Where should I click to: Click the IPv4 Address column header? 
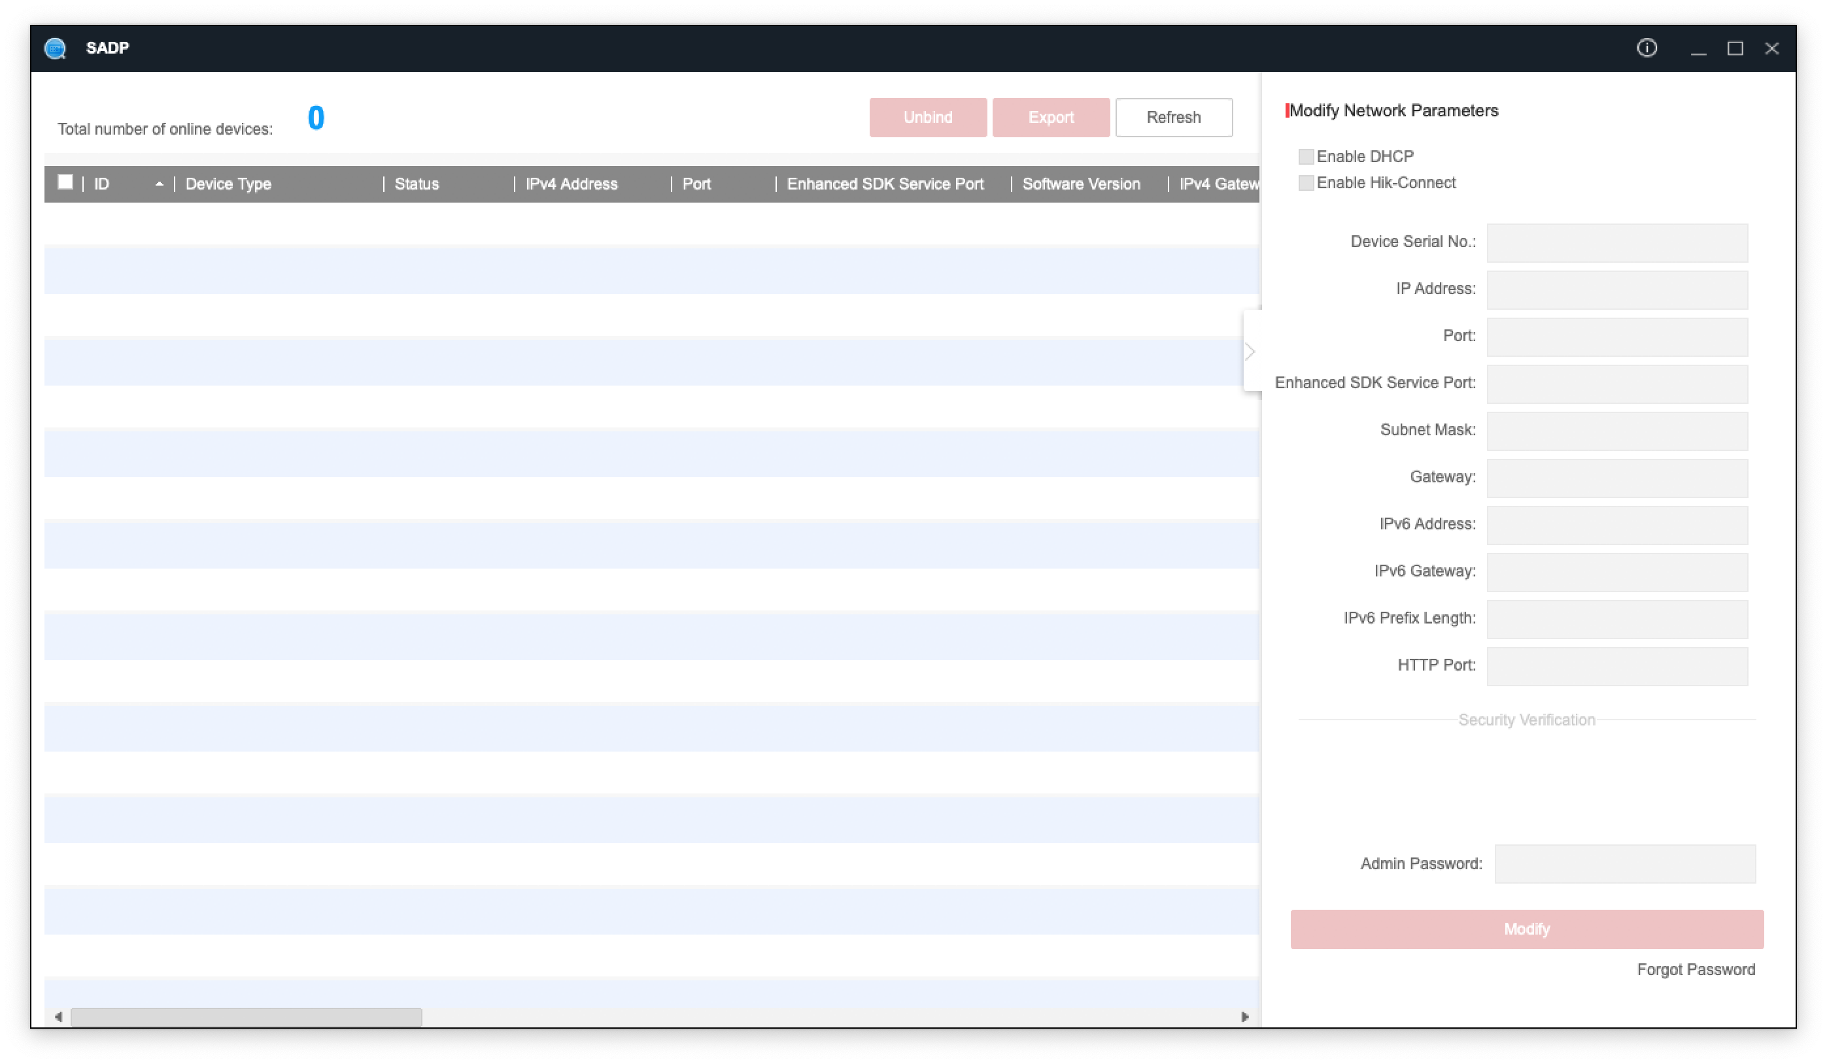tap(572, 184)
